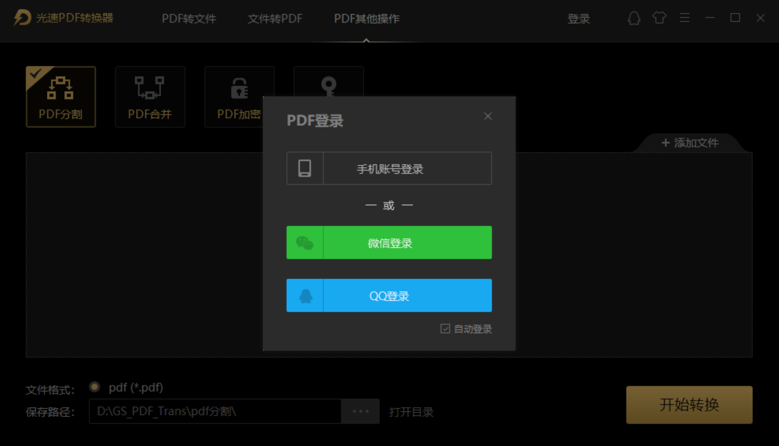
Task: Click the WeChat icon on the green button
Action: (305, 242)
